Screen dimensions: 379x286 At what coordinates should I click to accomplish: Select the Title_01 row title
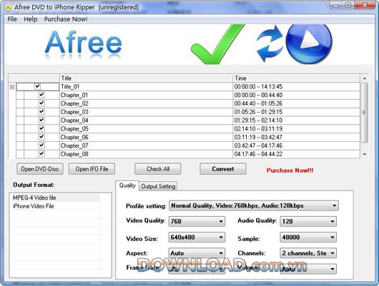coord(70,86)
